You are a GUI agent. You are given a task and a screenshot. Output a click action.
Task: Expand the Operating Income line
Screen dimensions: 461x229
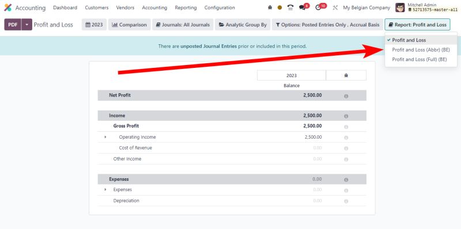tap(105, 137)
